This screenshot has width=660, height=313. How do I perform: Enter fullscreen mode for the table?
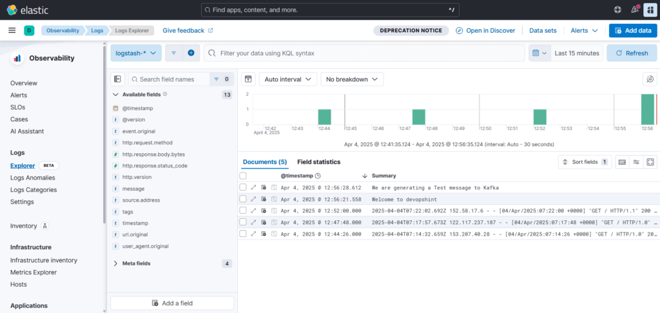point(650,162)
